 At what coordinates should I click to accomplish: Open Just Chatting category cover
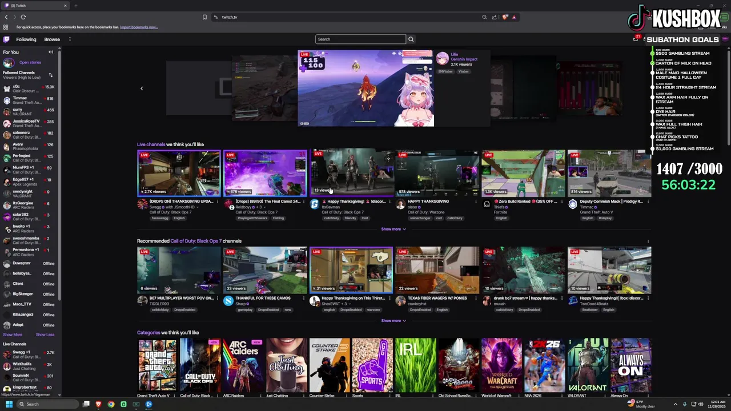tap(286, 365)
